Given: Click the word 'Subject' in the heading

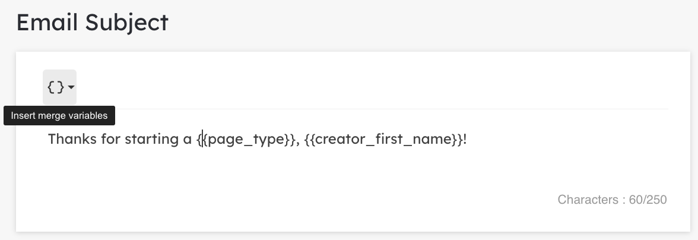Looking at the screenshot, I should pyautogui.click(x=127, y=22).
